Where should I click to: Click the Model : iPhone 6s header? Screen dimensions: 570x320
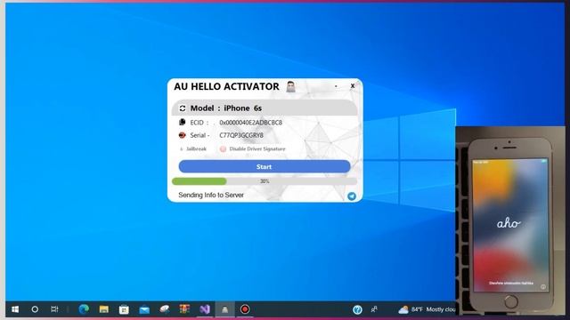[x=265, y=108]
